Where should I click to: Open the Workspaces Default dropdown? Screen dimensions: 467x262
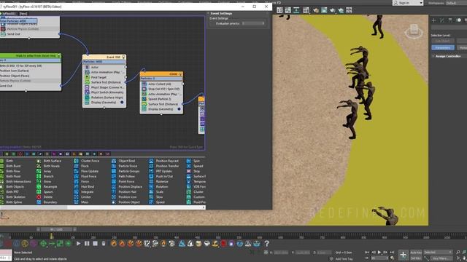[455, 3]
